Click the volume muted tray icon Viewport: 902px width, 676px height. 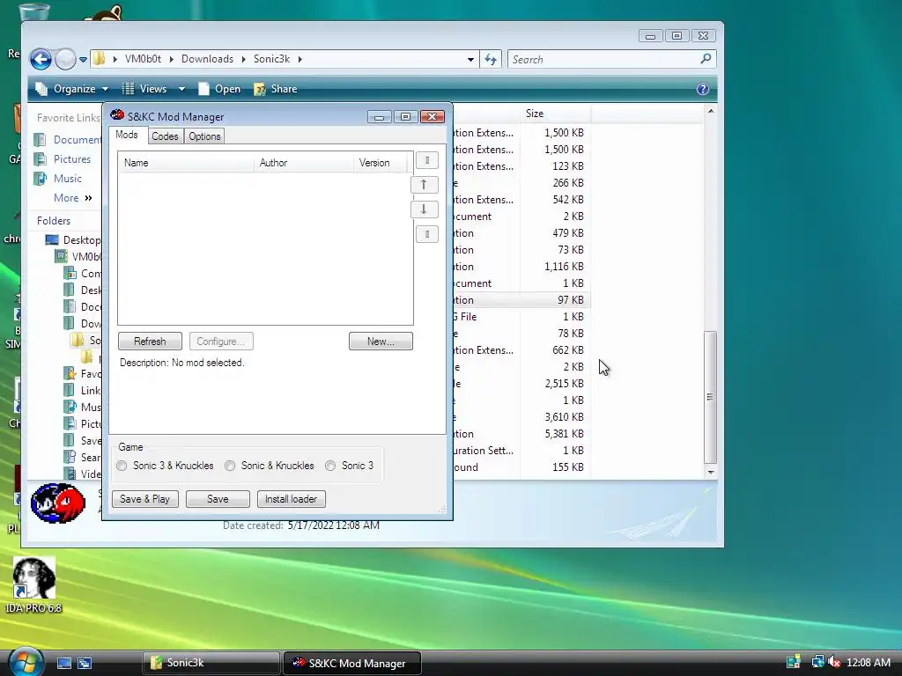click(833, 663)
